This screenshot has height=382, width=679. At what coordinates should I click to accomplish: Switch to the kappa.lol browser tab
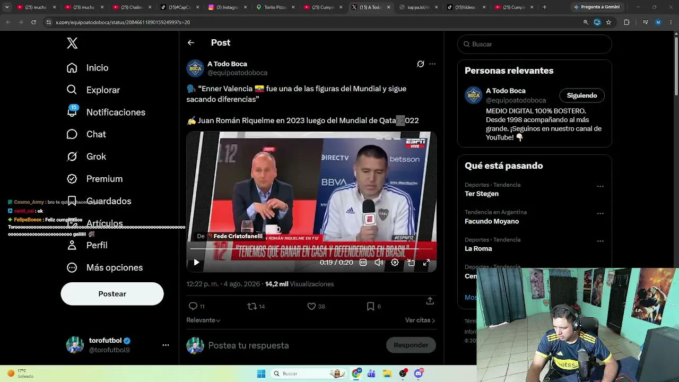pyautogui.click(x=418, y=7)
